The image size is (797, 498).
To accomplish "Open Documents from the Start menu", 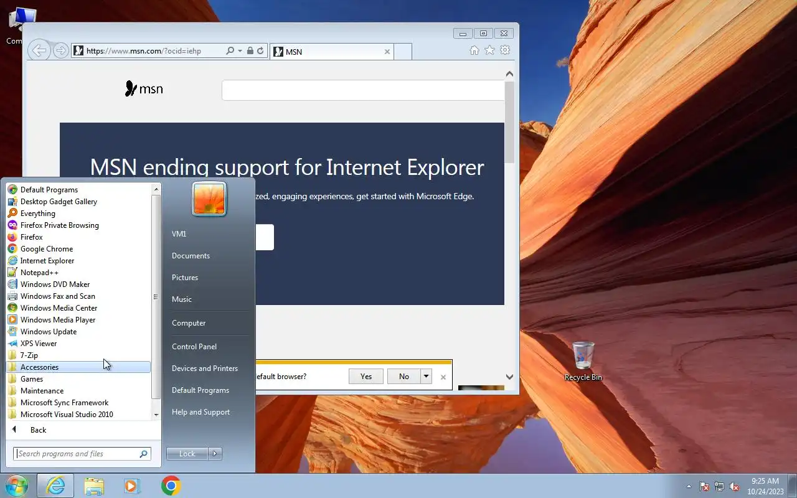I will 209,256.
